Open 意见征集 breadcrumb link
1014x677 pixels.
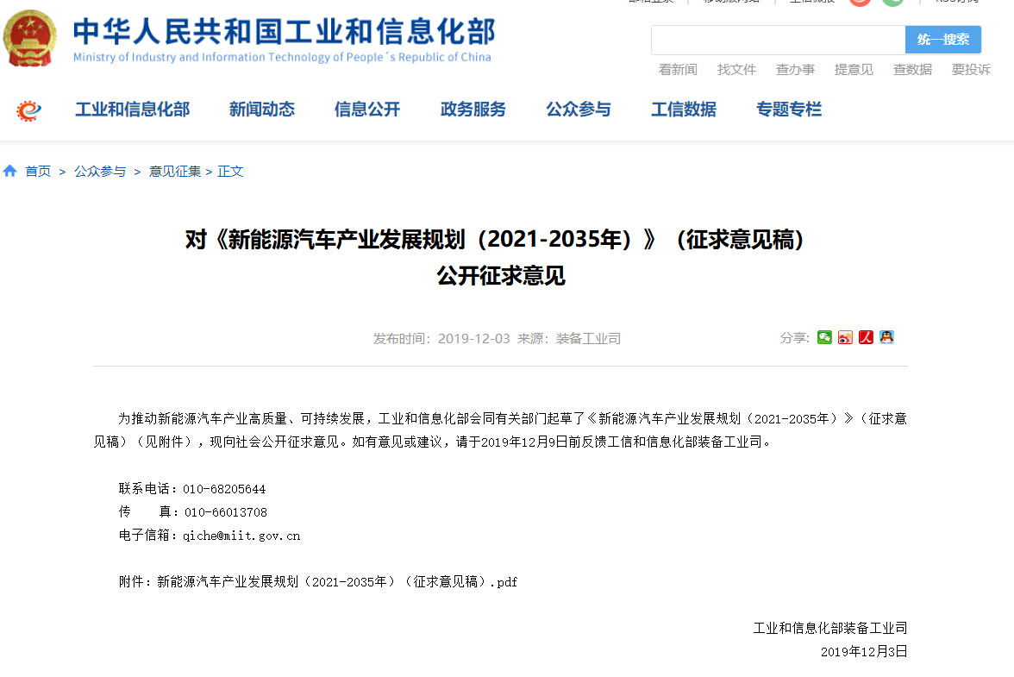pyautogui.click(x=175, y=172)
